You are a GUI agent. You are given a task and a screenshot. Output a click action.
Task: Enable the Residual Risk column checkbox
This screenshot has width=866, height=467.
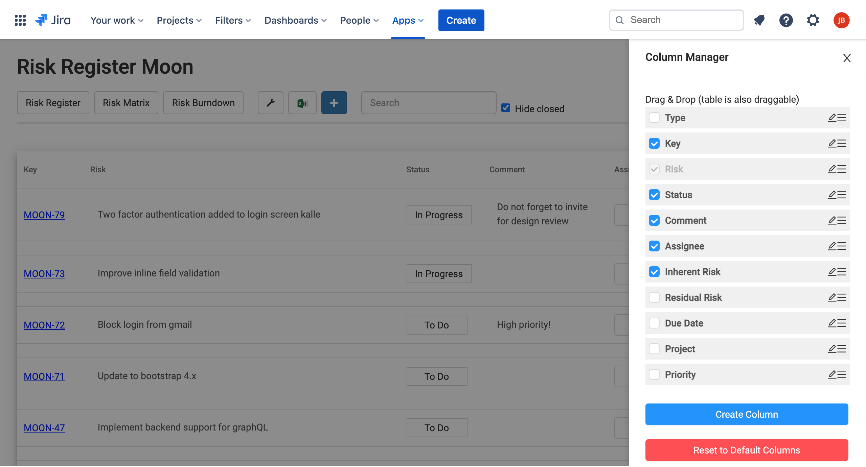pyautogui.click(x=654, y=297)
